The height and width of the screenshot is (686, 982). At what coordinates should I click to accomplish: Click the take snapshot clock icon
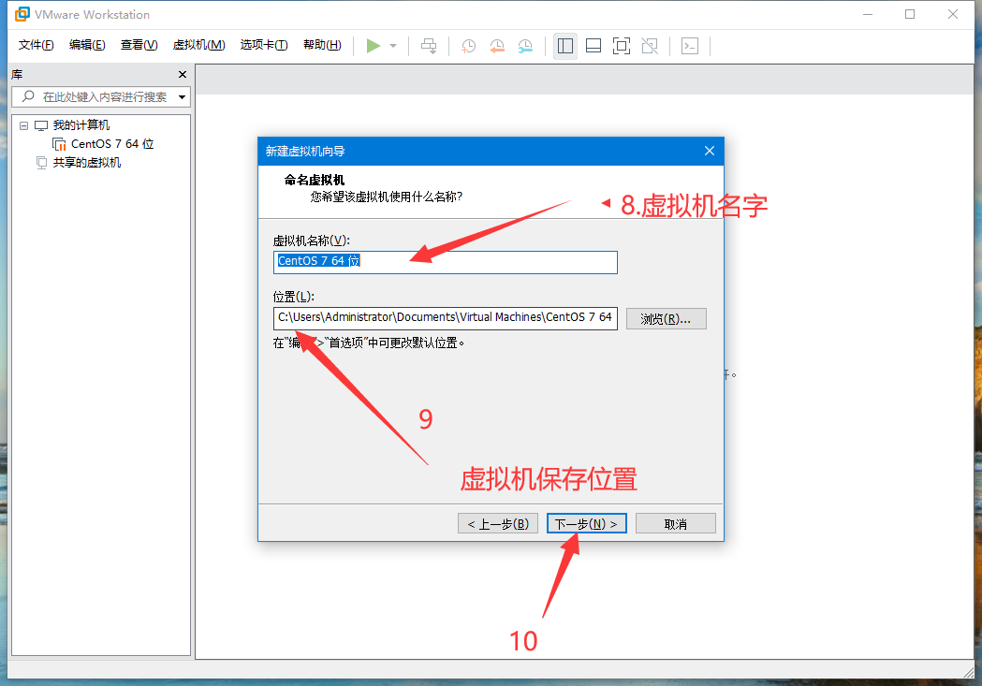point(468,46)
